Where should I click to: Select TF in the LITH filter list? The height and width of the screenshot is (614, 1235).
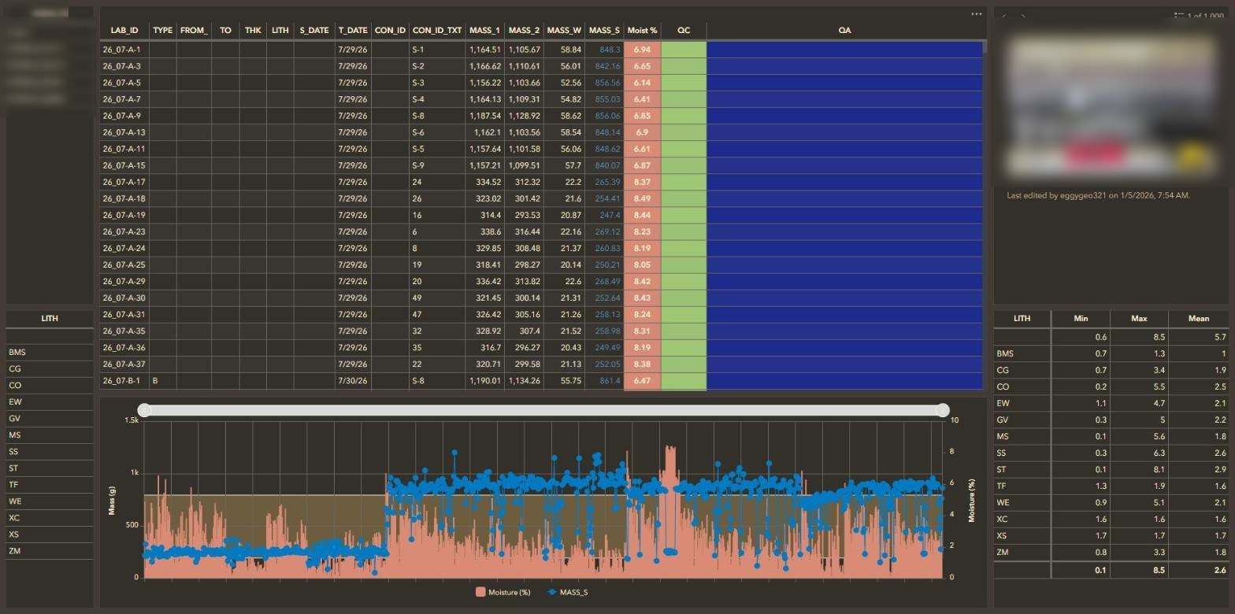click(50, 485)
